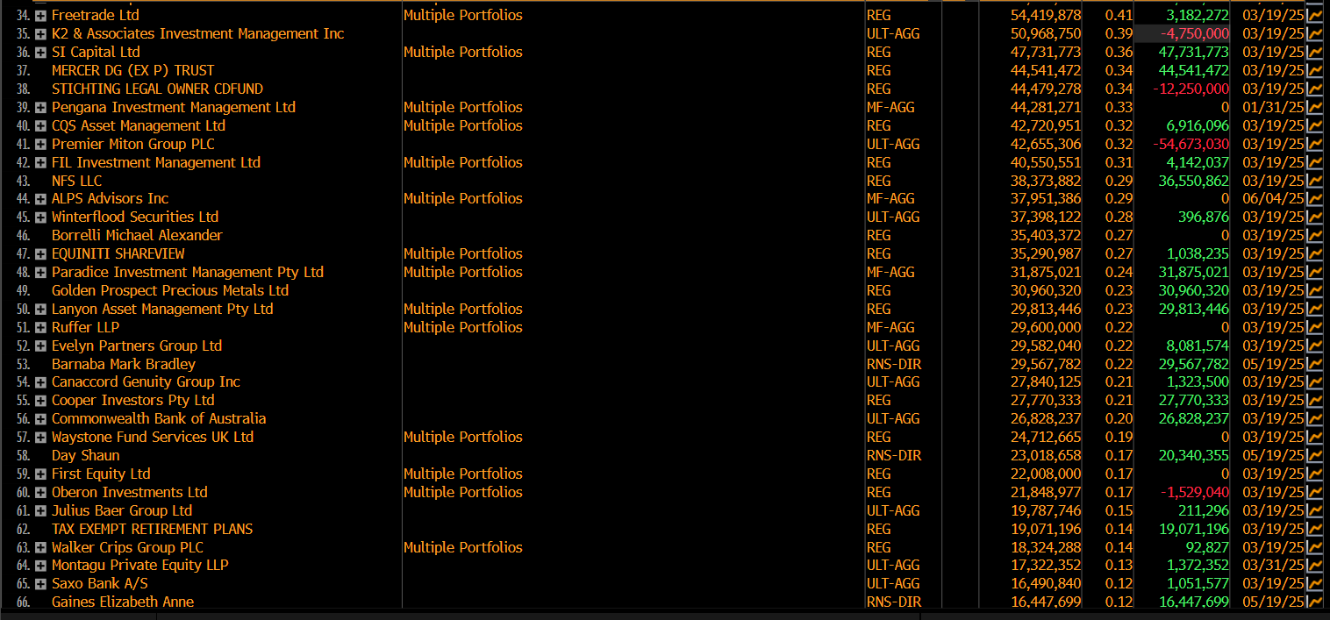
Task: Open chart icon for K2 & Associates row
Action: point(1314,33)
